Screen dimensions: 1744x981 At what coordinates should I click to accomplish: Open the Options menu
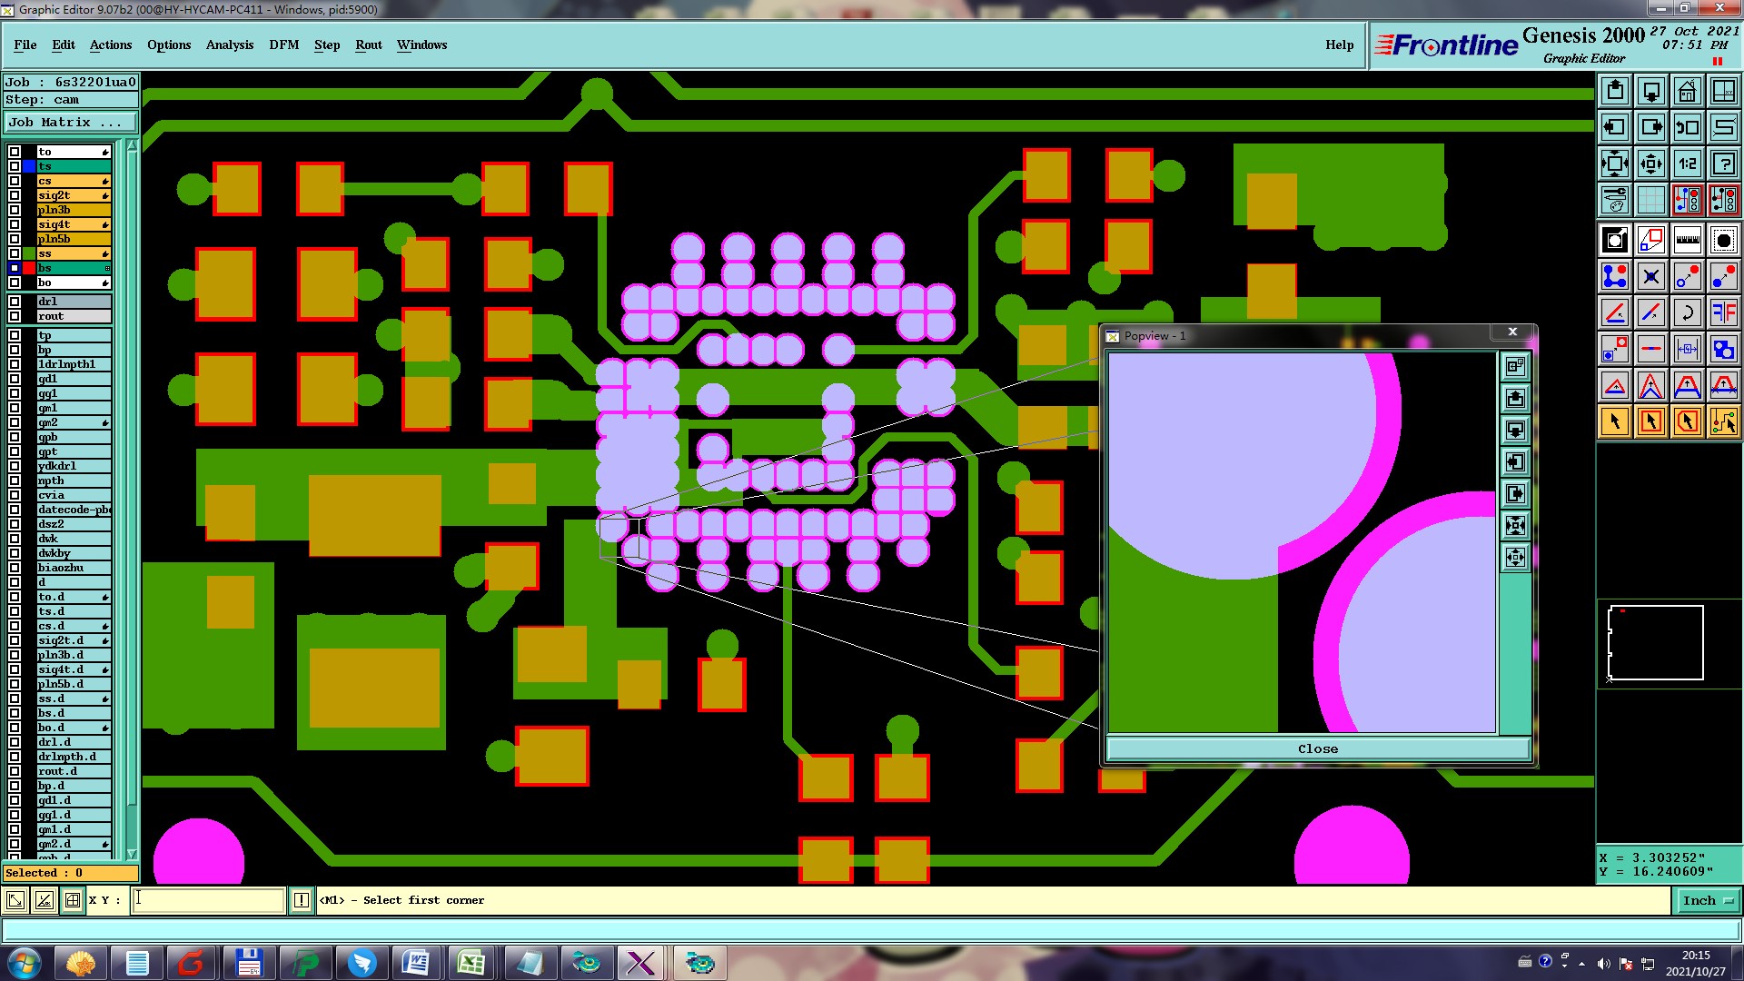[169, 45]
